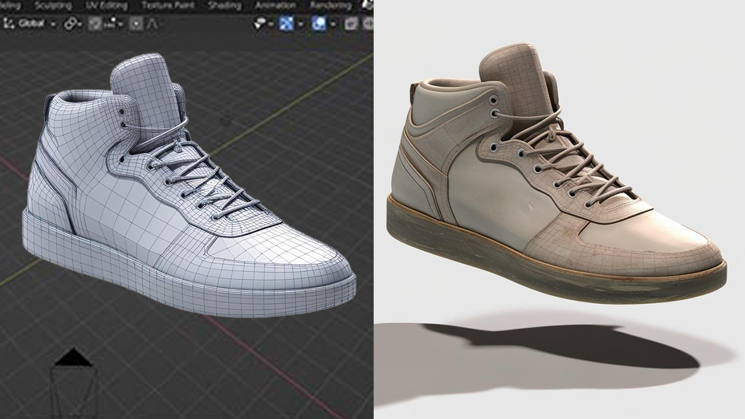Open proportional editing falloff menu
Viewport: 745px width, 419px height.
tap(152, 24)
